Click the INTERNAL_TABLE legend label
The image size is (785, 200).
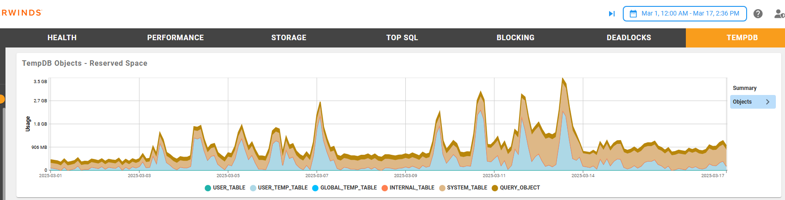[412, 188]
